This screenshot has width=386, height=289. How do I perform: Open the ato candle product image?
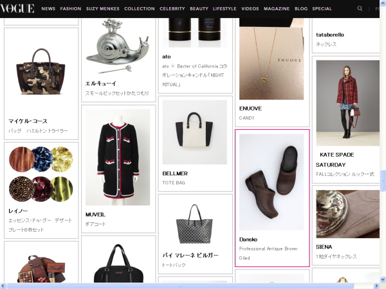click(194, 33)
